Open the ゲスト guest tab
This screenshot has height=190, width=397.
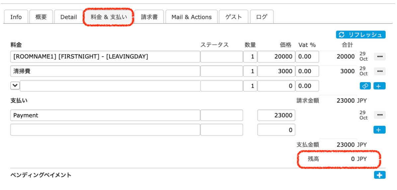(x=234, y=17)
